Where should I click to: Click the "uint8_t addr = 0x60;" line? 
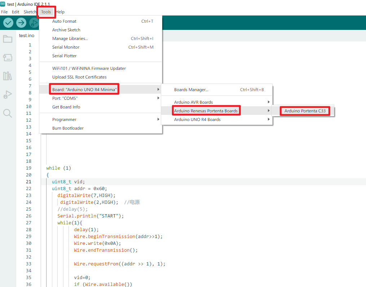coord(79,189)
